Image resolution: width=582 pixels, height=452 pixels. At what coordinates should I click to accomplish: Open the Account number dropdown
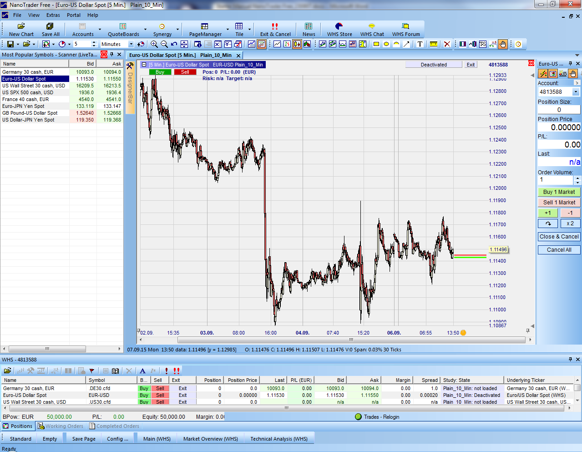[x=576, y=91]
